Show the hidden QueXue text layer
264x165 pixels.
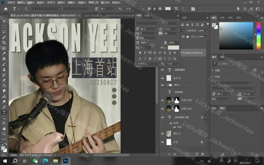click(162, 92)
